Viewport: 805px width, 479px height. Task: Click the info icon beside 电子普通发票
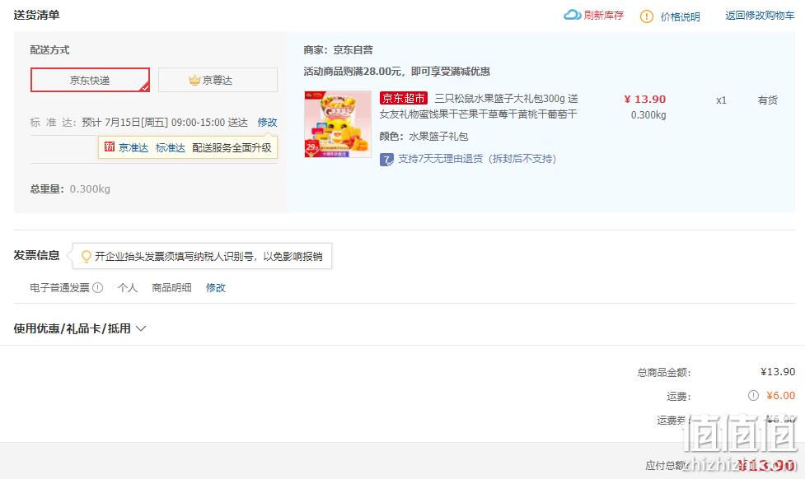coord(97,288)
